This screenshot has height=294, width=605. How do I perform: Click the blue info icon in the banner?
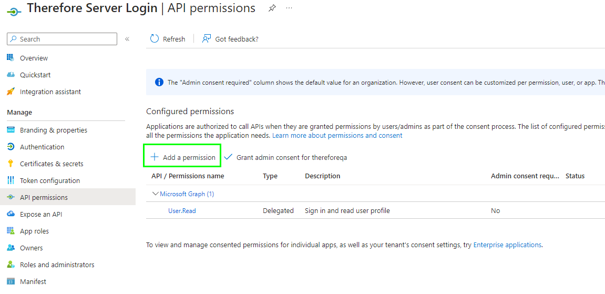[x=159, y=82]
